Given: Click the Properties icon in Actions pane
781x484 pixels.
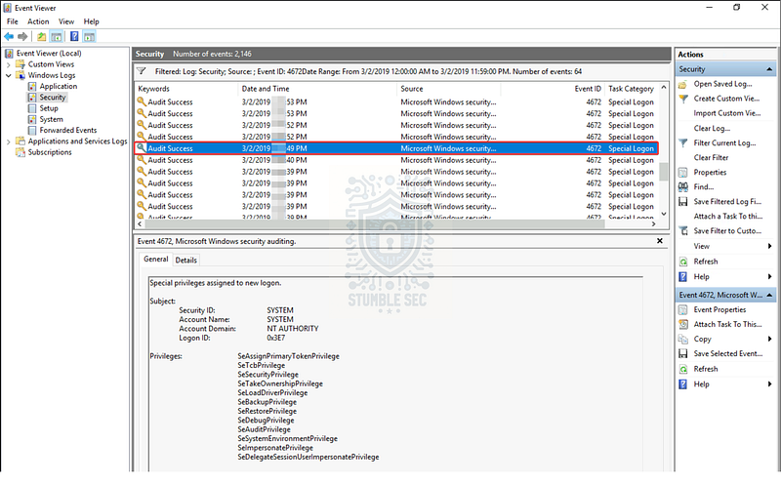Looking at the screenshot, I should tap(682, 173).
